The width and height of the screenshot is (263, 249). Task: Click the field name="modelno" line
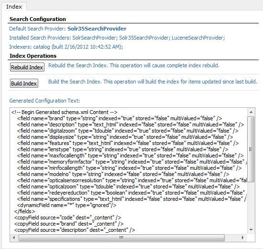[x=123, y=174]
